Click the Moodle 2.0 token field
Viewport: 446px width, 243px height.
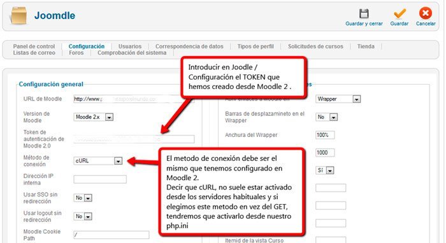[134, 139]
